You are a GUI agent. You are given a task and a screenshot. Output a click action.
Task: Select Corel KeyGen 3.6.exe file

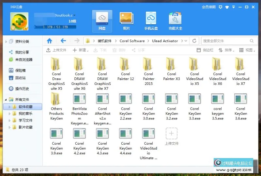pyautogui.click(x=240, y=107)
